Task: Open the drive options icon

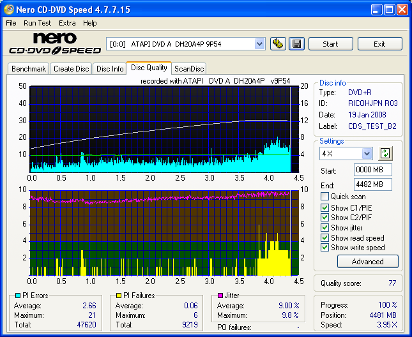Action: tap(278, 44)
